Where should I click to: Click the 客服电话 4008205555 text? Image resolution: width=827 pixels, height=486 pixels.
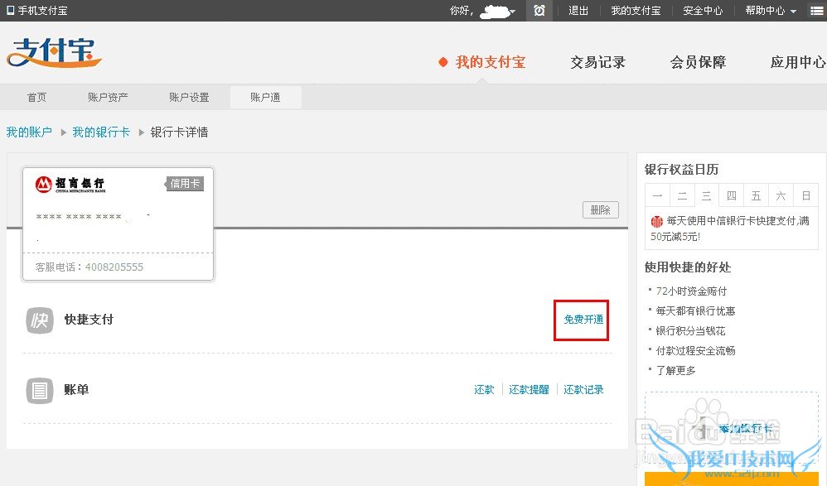click(x=89, y=267)
